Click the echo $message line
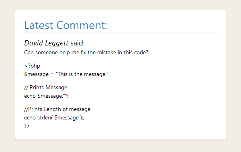The height and width of the screenshot is (152, 241). point(46,96)
